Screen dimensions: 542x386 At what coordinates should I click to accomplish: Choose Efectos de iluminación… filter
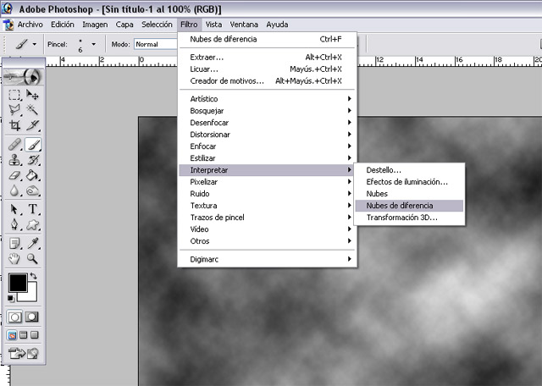click(x=409, y=182)
